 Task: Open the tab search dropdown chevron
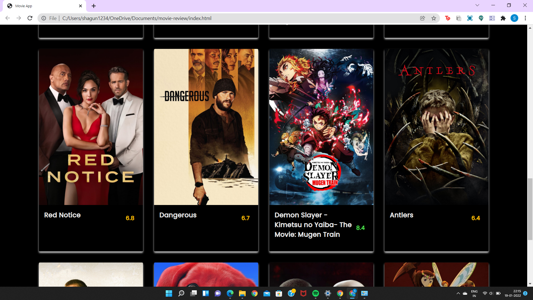click(477, 5)
